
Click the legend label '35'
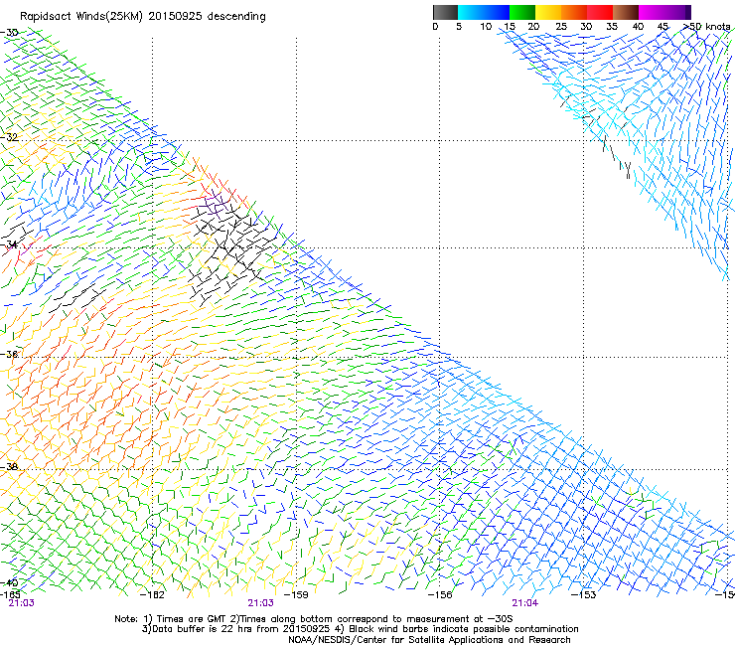(612, 27)
